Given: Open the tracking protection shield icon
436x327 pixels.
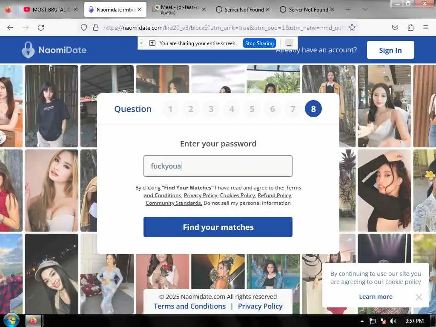Looking at the screenshot, I should [x=84, y=28].
